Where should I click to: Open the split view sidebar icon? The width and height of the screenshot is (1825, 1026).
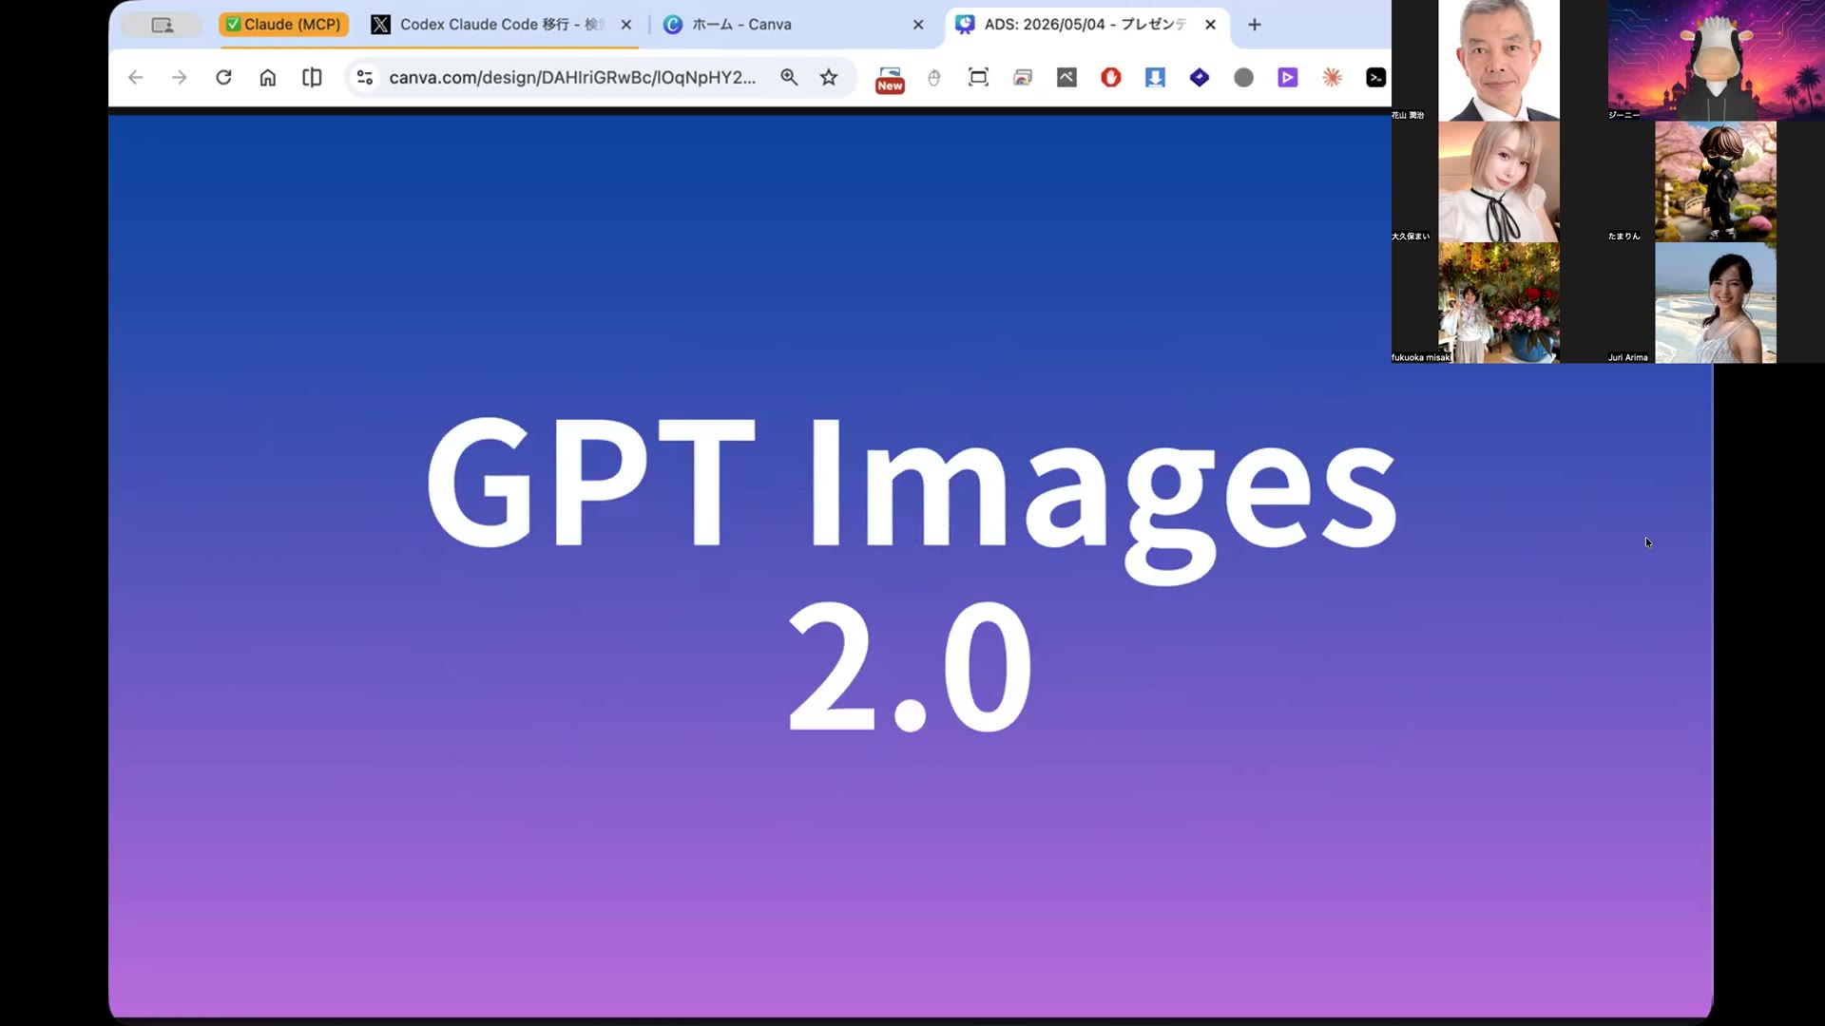312,78
